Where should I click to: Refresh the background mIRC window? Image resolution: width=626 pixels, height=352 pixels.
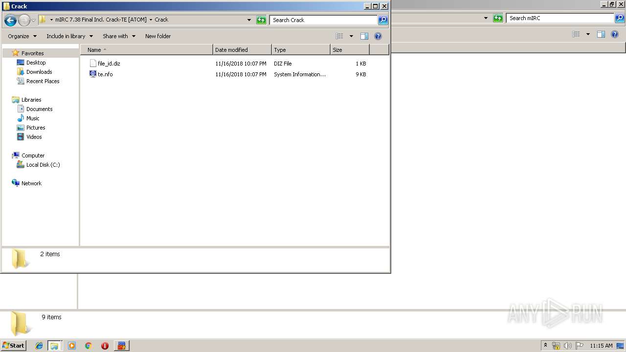coord(498,18)
